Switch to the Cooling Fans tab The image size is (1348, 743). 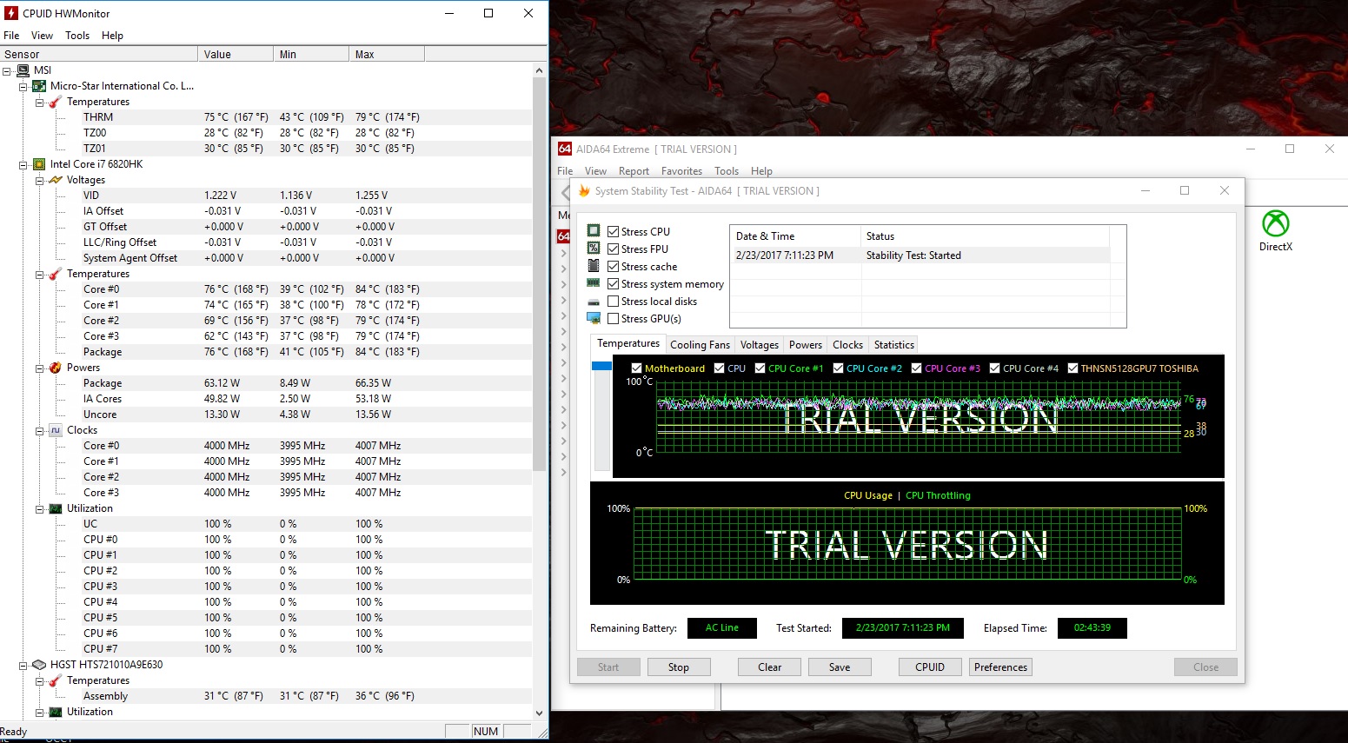(700, 345)
